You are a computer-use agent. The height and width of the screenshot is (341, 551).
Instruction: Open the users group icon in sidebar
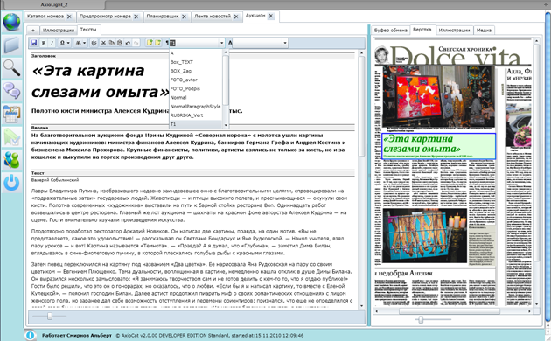tap(11, 160)
